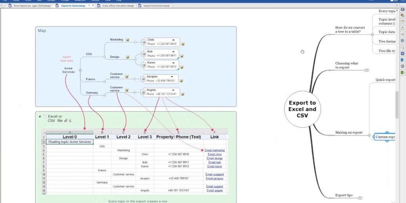Collapse Karen topic properties triangle
The image size is (406, 203).
pos(174,63)
